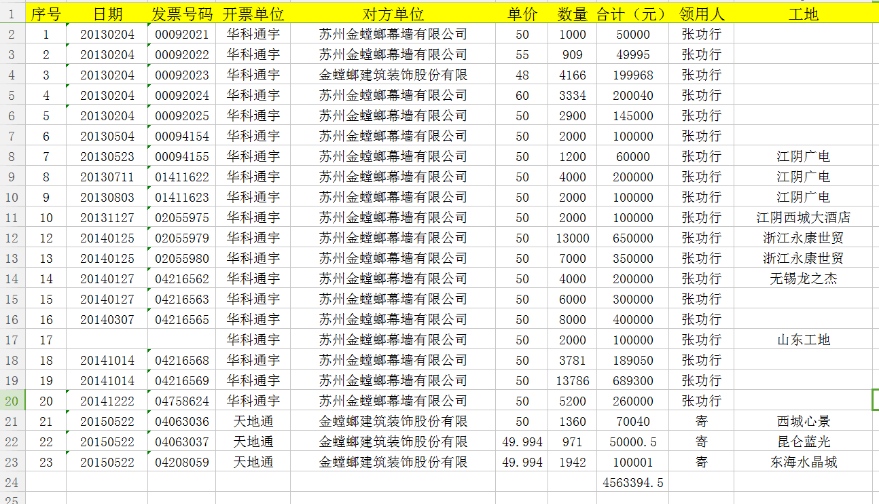The width and height of the screenshot is (879, 504).
Task: Select the 单价 header cell
Action: click(522, 14)
